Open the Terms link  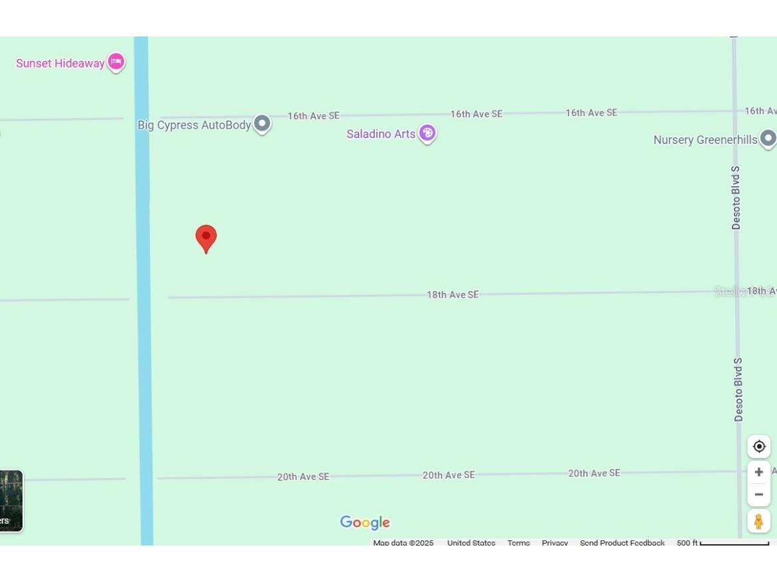pos(518,543)
